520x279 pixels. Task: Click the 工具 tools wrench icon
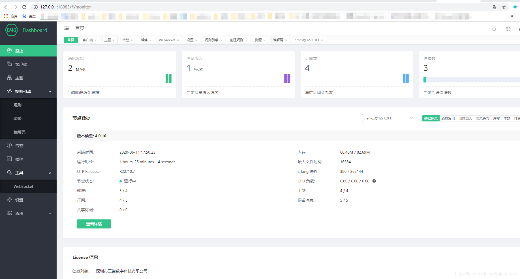[9, 172]
